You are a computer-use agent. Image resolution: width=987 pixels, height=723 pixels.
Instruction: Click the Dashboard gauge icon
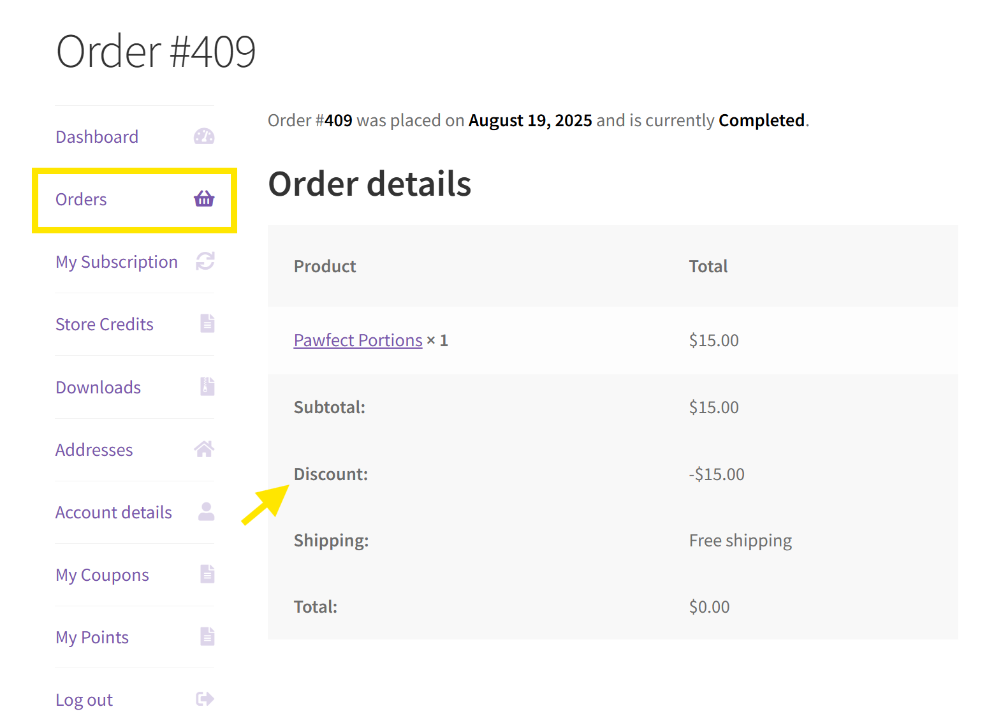204,136
